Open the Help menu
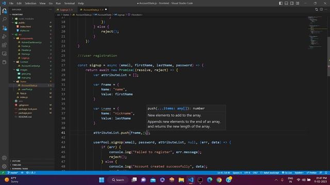This screenshot has height=185, width=330. (81, 4)
